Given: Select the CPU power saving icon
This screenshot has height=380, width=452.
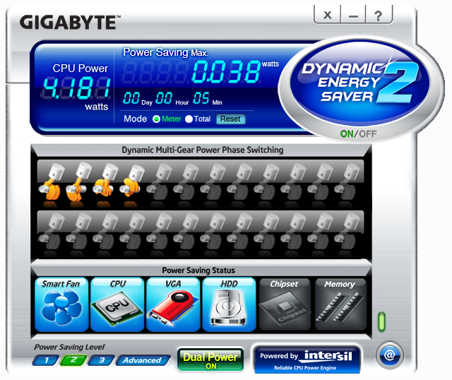Looking at the screenshot, I should point(117,305).
